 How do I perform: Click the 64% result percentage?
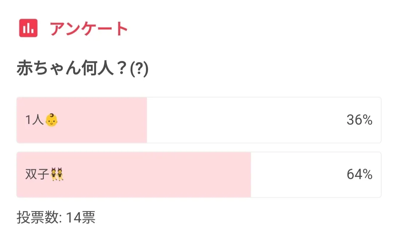click(x=360, y=174)
